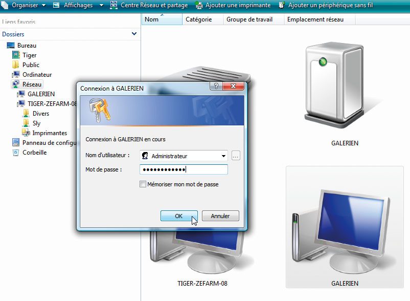
Task: Click the browse users ellipsis button
Action: pyautogui.click(x=236, y=156)
